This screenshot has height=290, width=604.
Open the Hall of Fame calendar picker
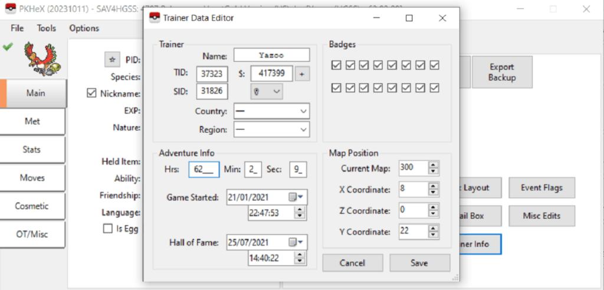tap(295, 242)
